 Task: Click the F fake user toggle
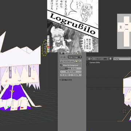(75, 53)
